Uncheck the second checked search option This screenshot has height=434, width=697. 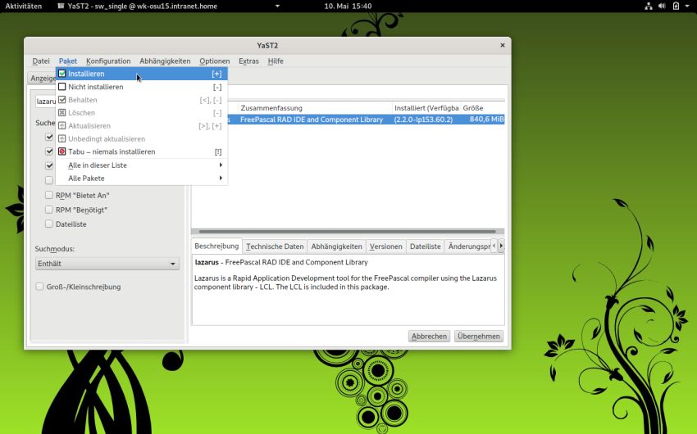[x=49, y=151]
